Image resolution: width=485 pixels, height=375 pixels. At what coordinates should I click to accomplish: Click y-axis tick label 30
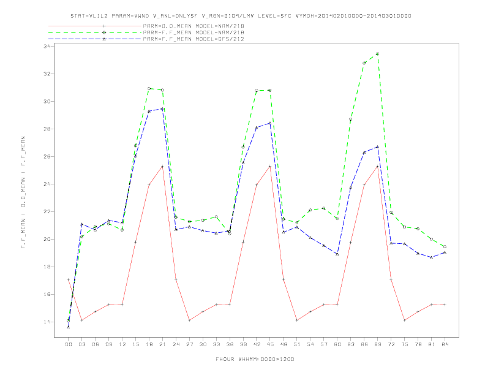pos(47,101)
